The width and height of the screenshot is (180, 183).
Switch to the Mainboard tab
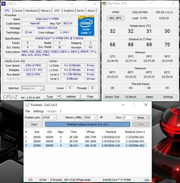(32, 11)
